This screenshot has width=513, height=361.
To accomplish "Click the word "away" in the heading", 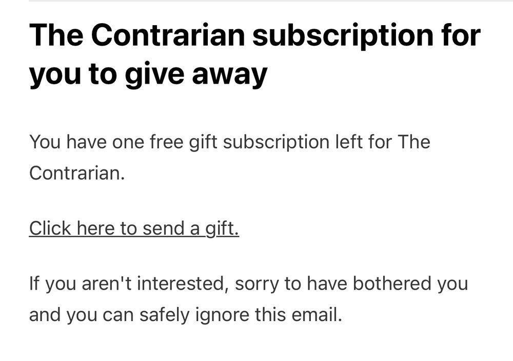I will tap(230, 74).
